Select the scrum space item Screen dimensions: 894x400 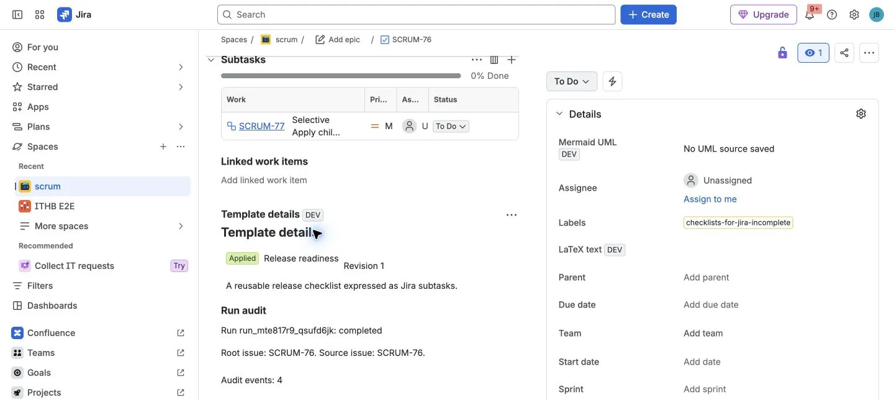(x=102, y=186)
